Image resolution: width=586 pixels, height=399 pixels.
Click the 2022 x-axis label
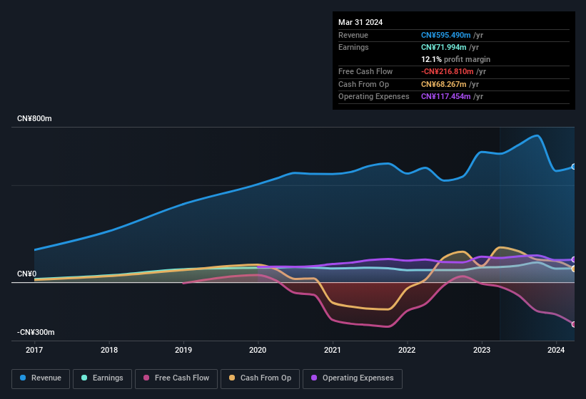point(407,350)
